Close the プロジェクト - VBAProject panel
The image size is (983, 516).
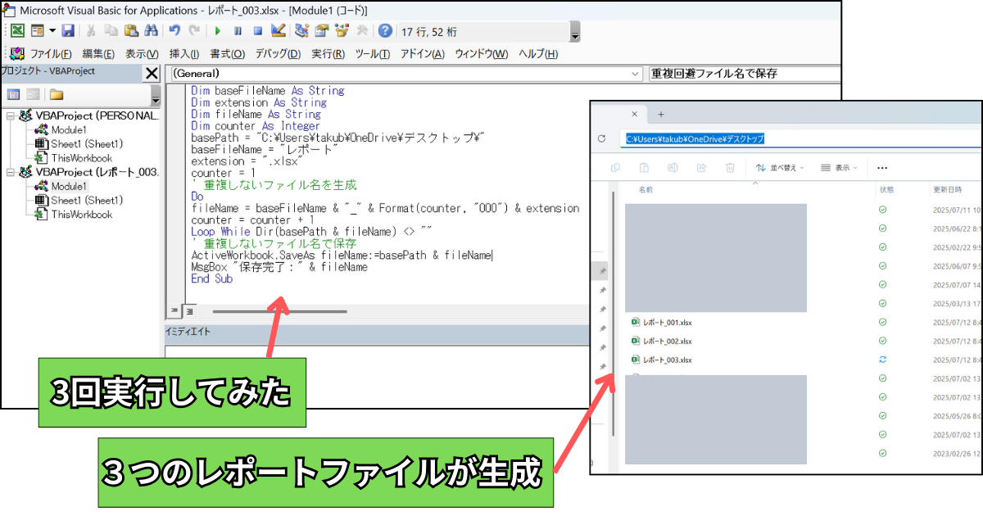point(152,74)
